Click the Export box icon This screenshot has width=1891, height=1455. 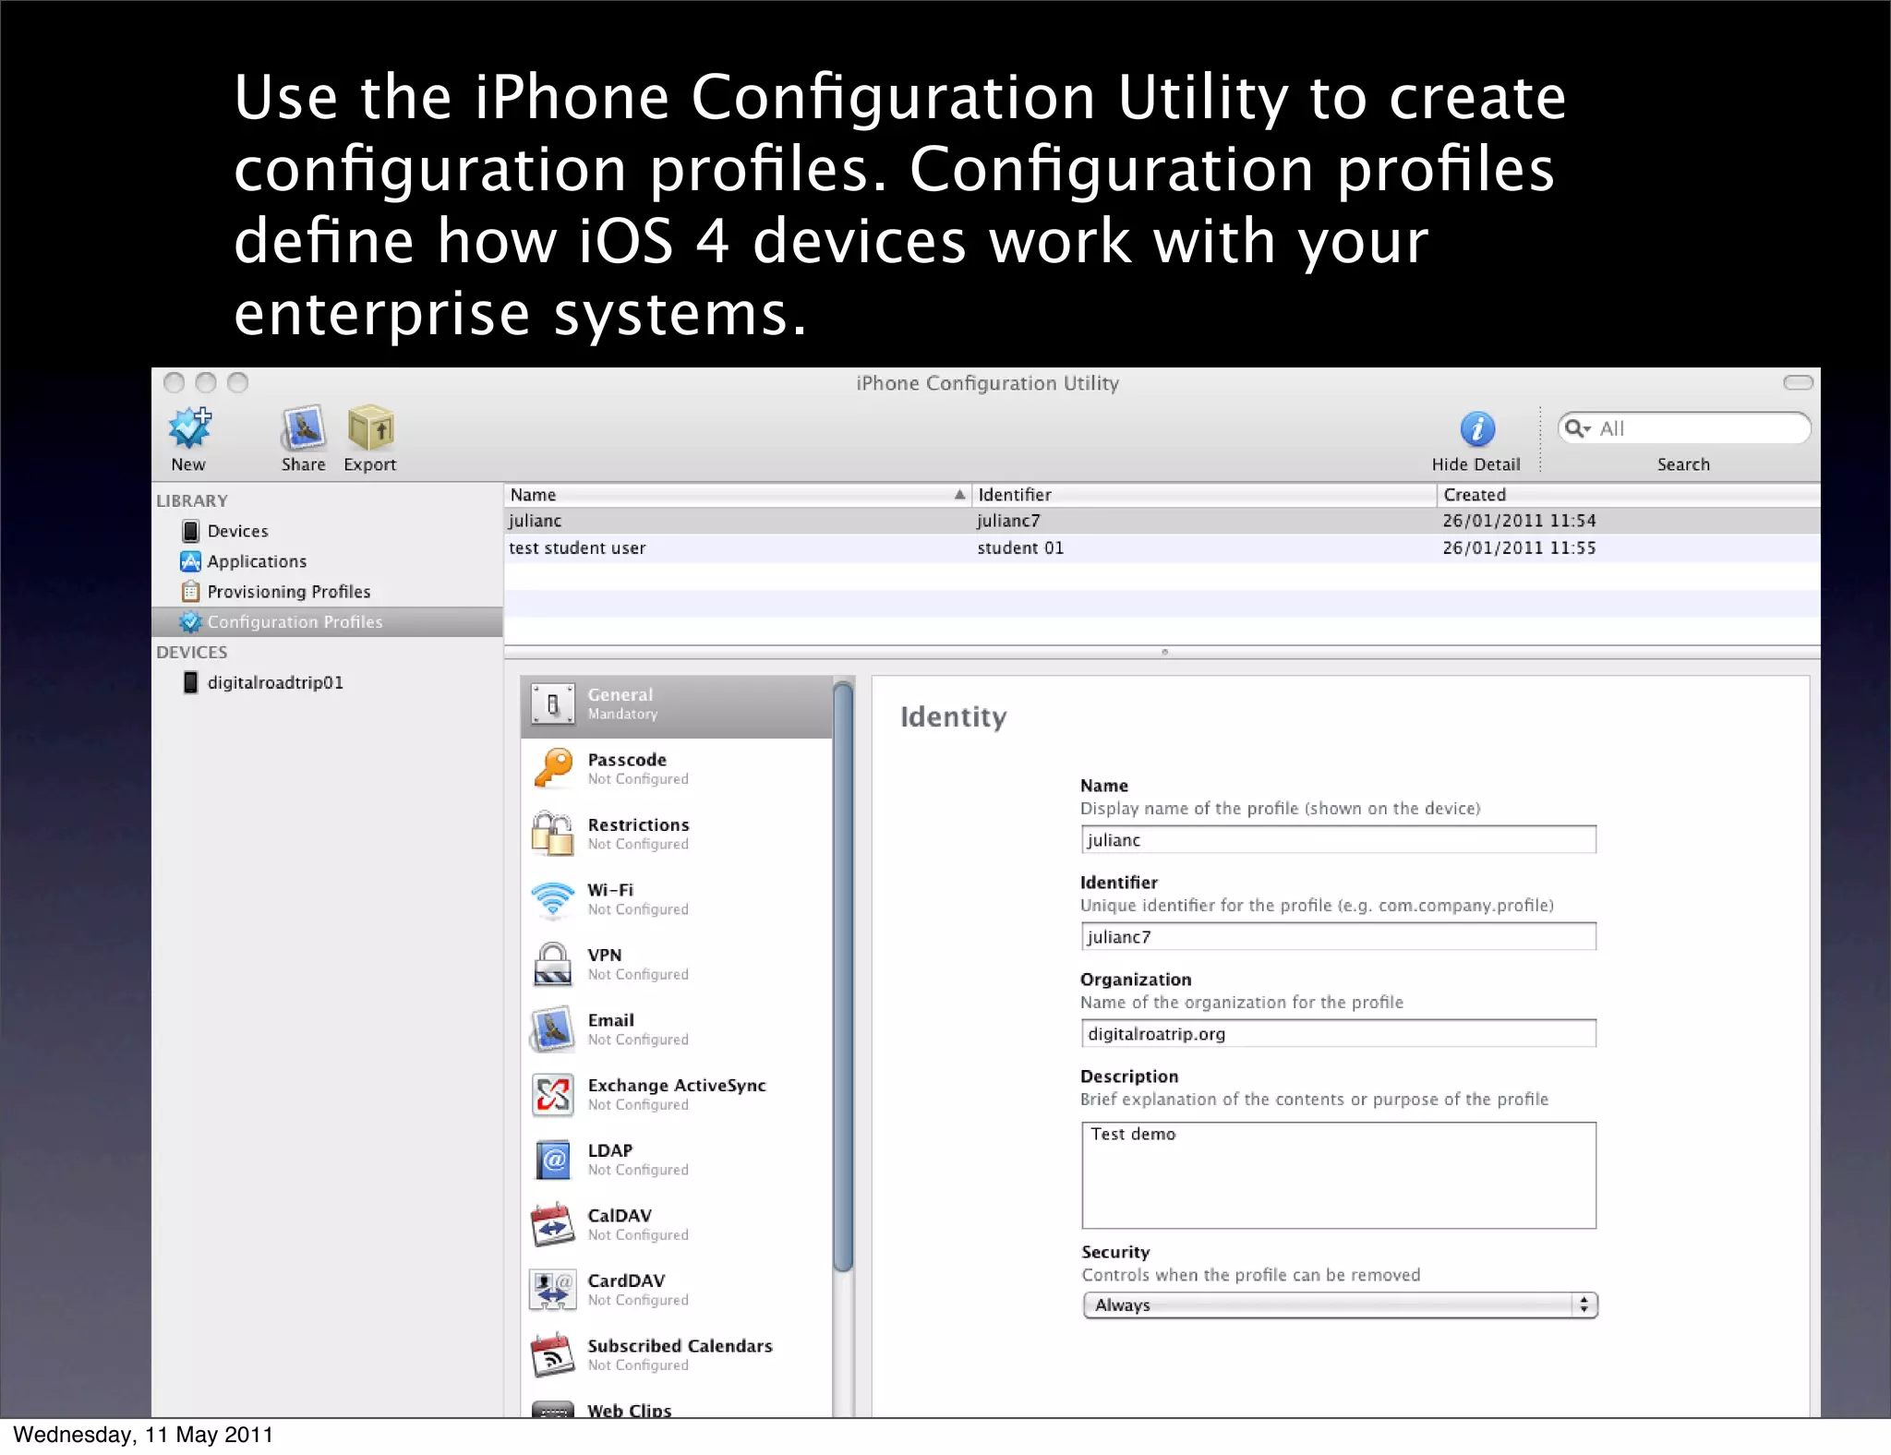(370, 428)
